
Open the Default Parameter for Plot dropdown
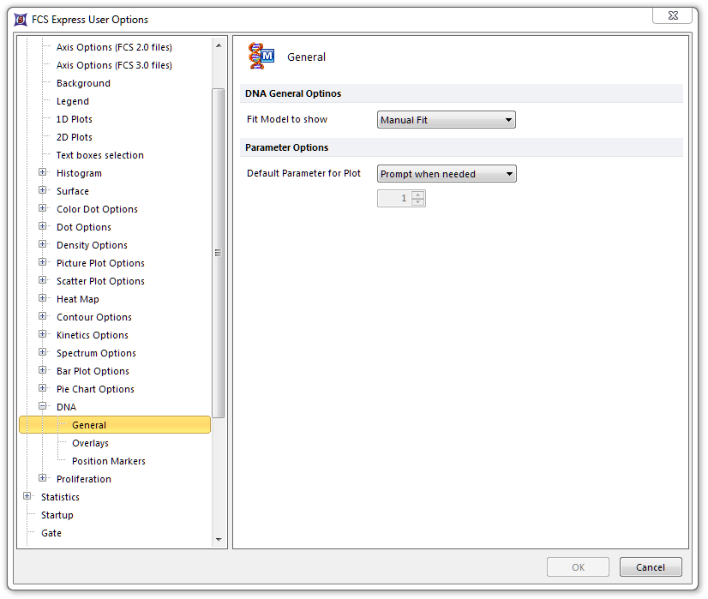447,174
